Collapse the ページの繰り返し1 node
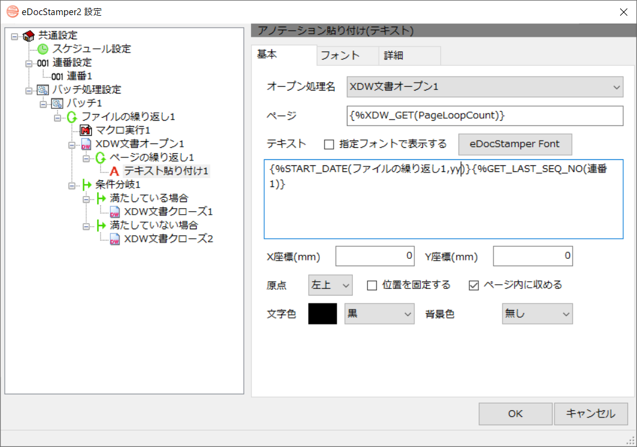This screenshot has width=637, height=447. (x=86, y=159)
